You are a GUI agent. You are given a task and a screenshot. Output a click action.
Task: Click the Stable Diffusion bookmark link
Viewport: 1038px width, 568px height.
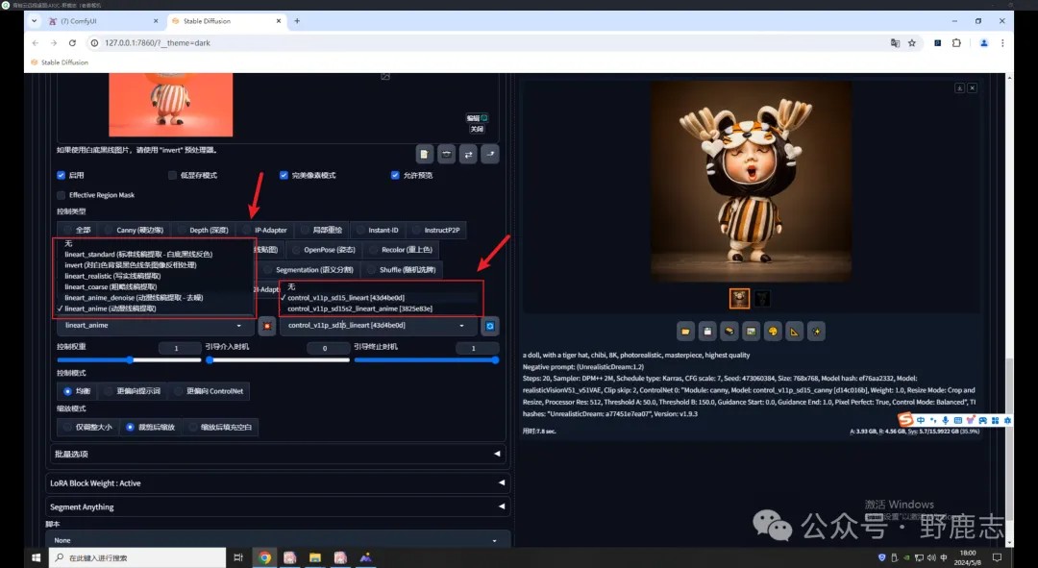tap(59, 62)
